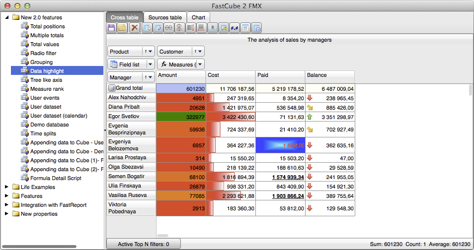Click the Active Top N filters button

(x=143, y=244)
